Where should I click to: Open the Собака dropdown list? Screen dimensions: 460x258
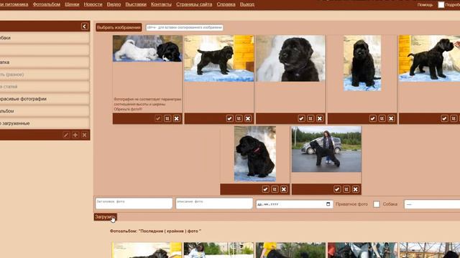pyautogui.click(x=432, y=204)
